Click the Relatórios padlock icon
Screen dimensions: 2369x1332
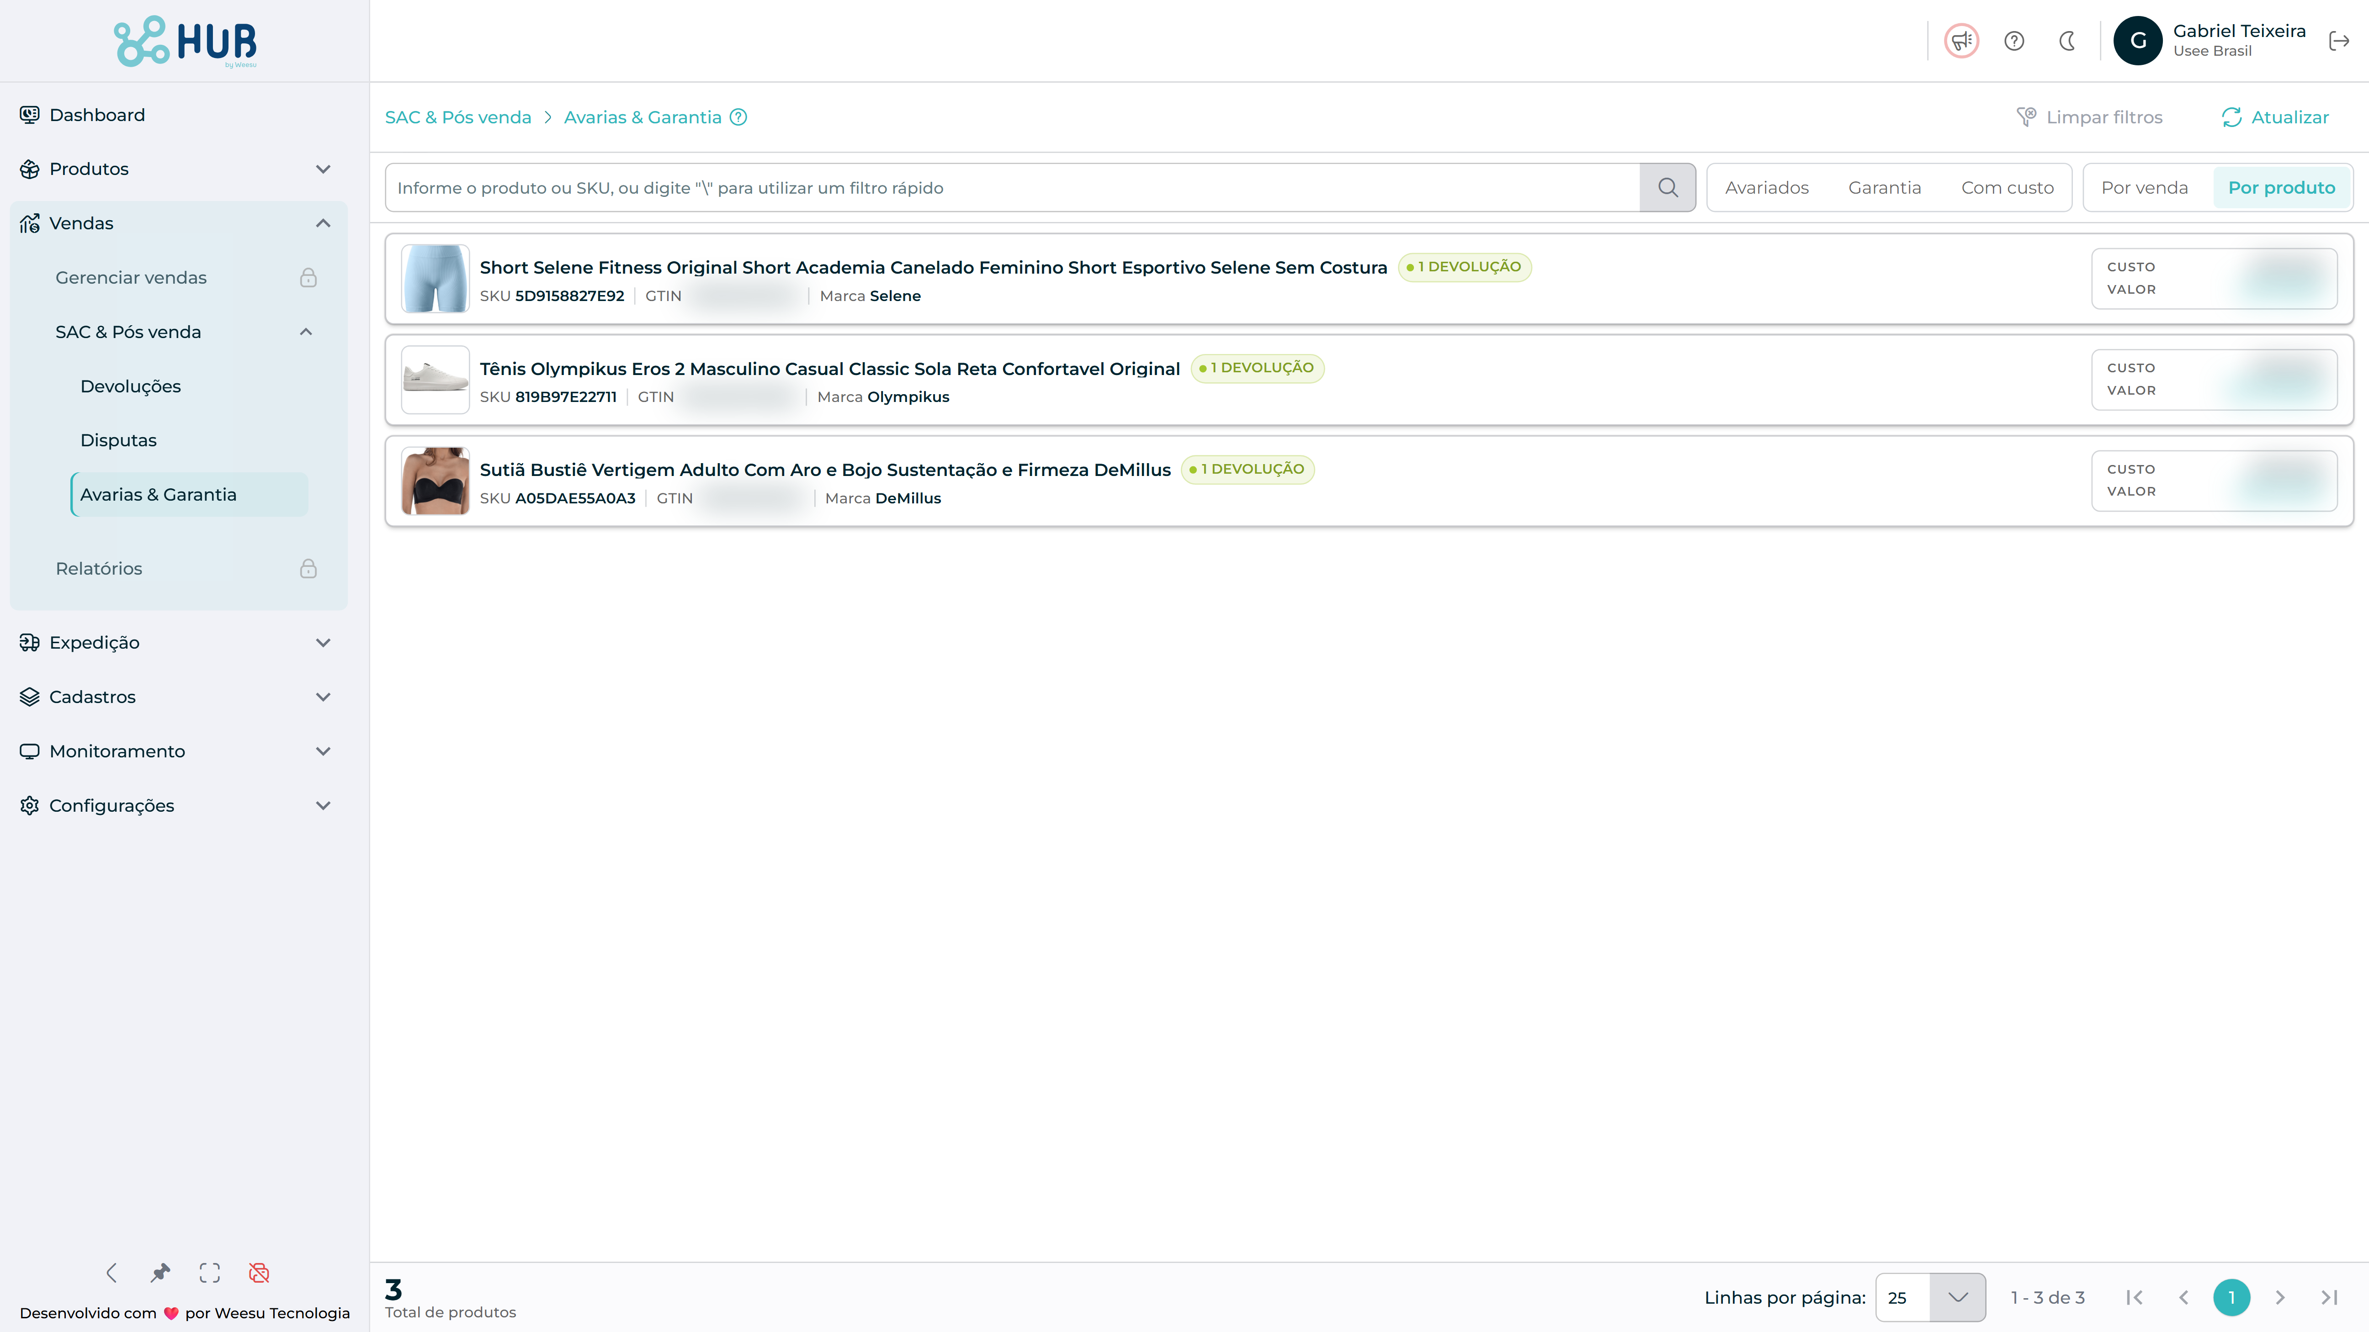308,568
